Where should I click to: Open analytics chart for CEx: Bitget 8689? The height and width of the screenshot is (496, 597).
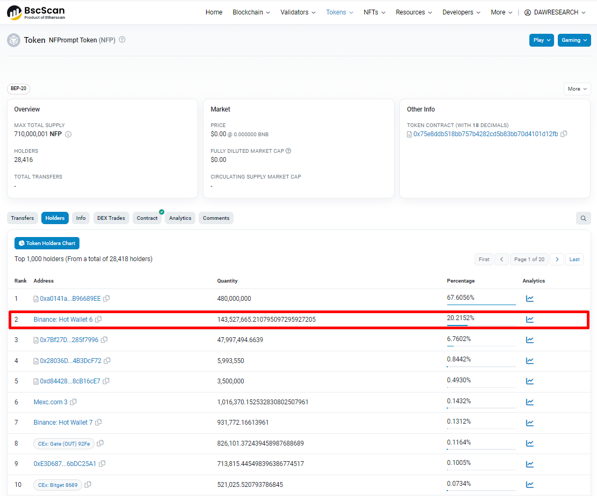[x=529, y=485]
